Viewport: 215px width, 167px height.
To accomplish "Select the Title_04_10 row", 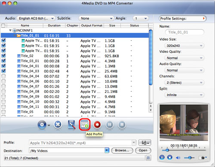I will (74, 102).
